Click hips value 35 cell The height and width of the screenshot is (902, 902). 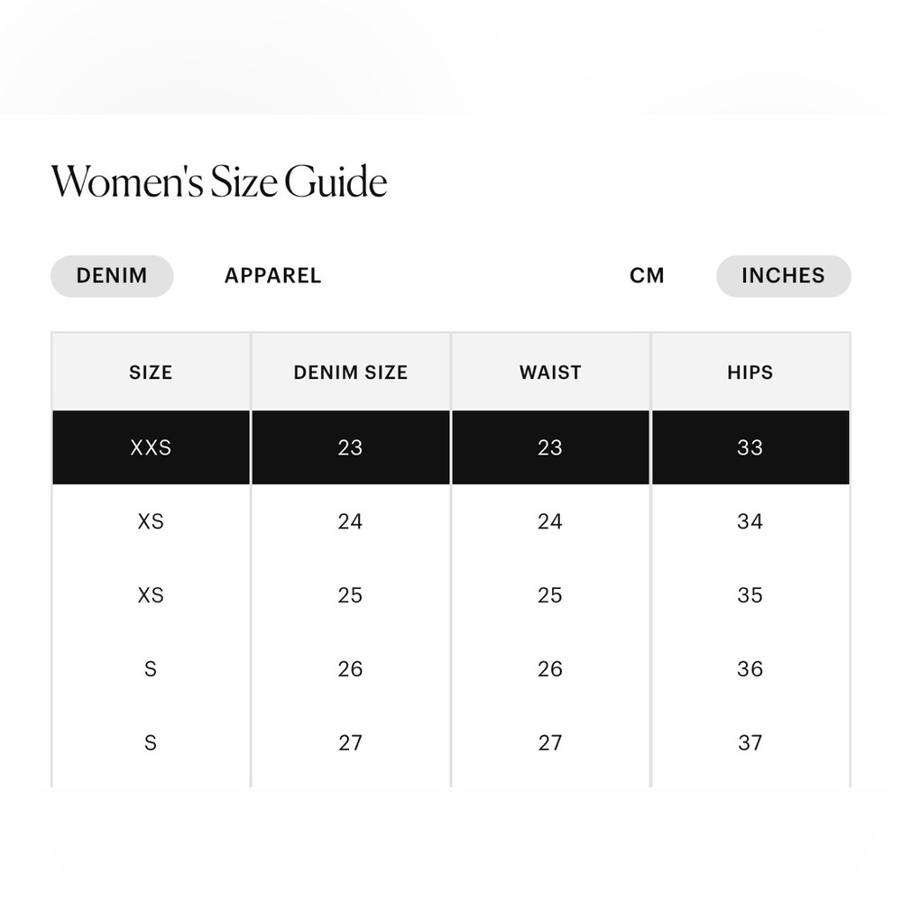[x=750, y=594]
